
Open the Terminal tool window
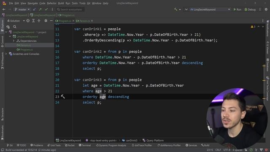click(85, 145)
